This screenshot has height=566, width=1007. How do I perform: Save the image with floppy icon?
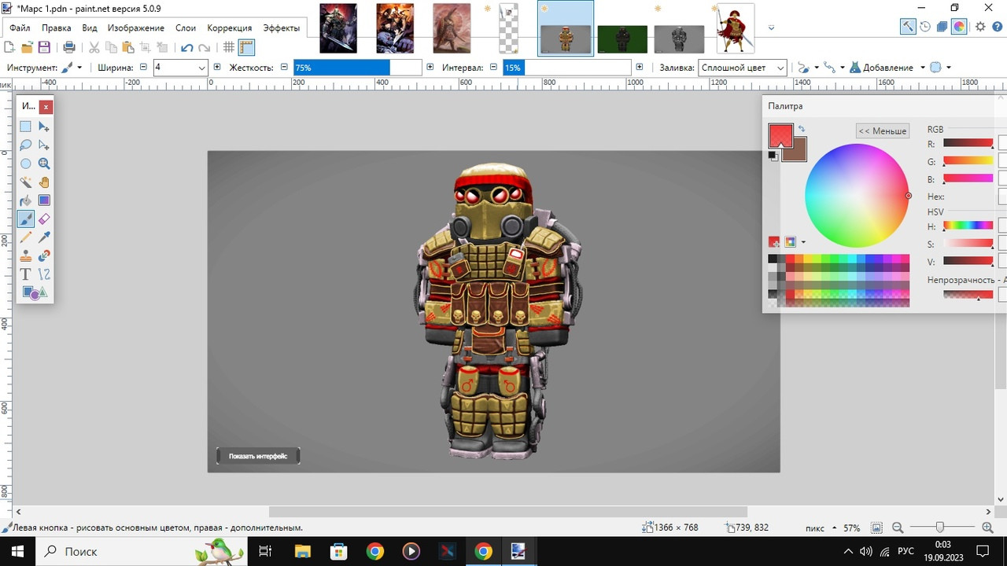coord(45,47)
